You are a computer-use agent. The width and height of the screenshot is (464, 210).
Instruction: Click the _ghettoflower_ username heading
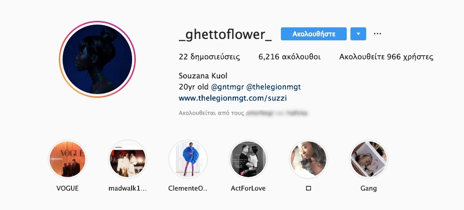[x=225, y=35]
